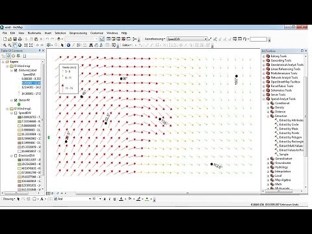Image resolution: width=312 pixels, height=234 pixels.
Task: Open the Search window icon
Action: (x=118, y=39)
